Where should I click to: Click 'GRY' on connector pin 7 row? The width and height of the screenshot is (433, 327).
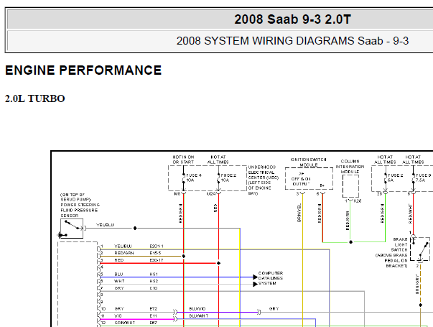pos(119,288)
